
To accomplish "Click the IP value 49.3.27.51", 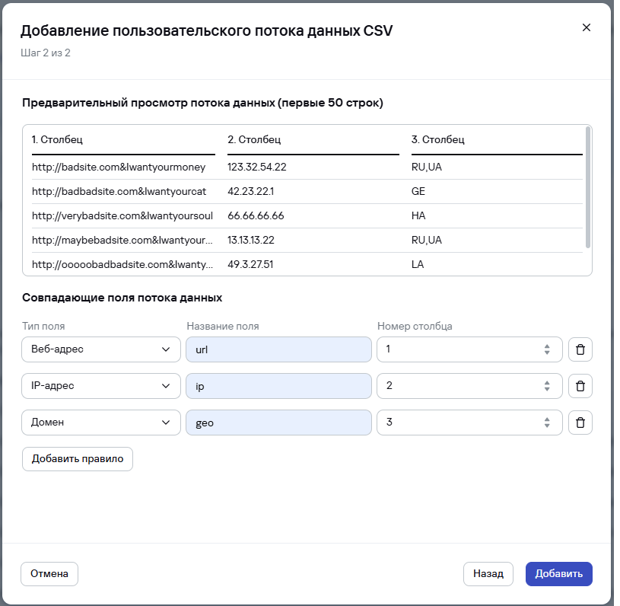I will click(250, 264).
